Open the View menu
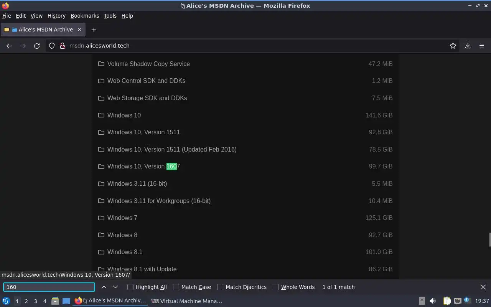The height and width of the screenshot is (307, 491). coord(36,16)
